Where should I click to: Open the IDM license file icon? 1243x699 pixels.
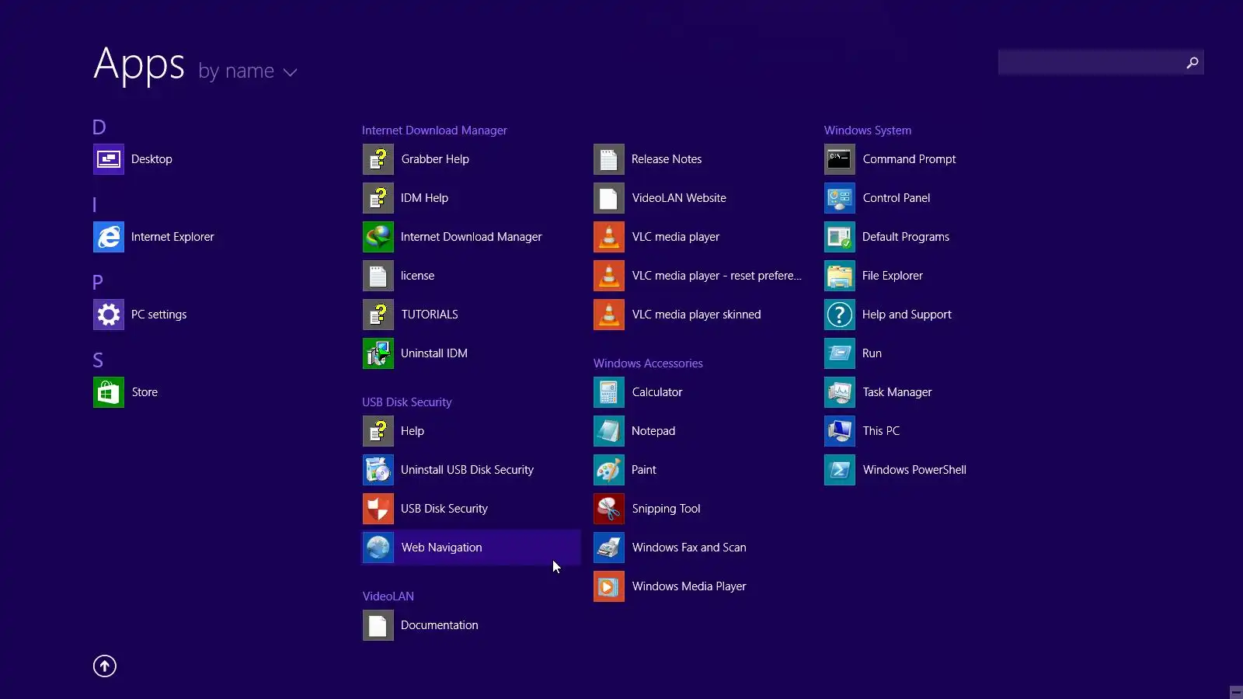[x=378, y=276]
